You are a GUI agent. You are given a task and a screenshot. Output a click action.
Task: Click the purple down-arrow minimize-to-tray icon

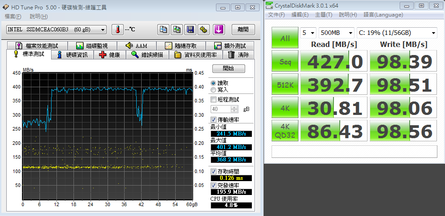click(218, 30)
